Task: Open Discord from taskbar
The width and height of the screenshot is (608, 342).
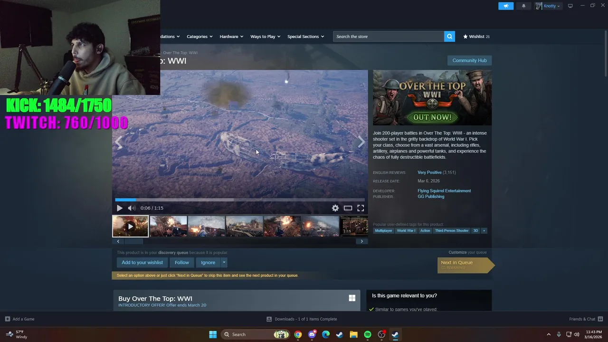Action: [x=312, y=334]
